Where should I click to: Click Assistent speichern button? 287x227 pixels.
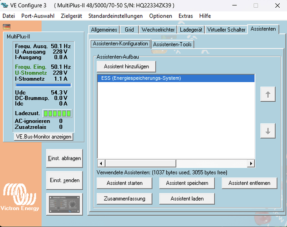187,183
